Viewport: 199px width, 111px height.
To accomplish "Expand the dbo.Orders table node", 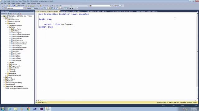I will tap(10, 51).
